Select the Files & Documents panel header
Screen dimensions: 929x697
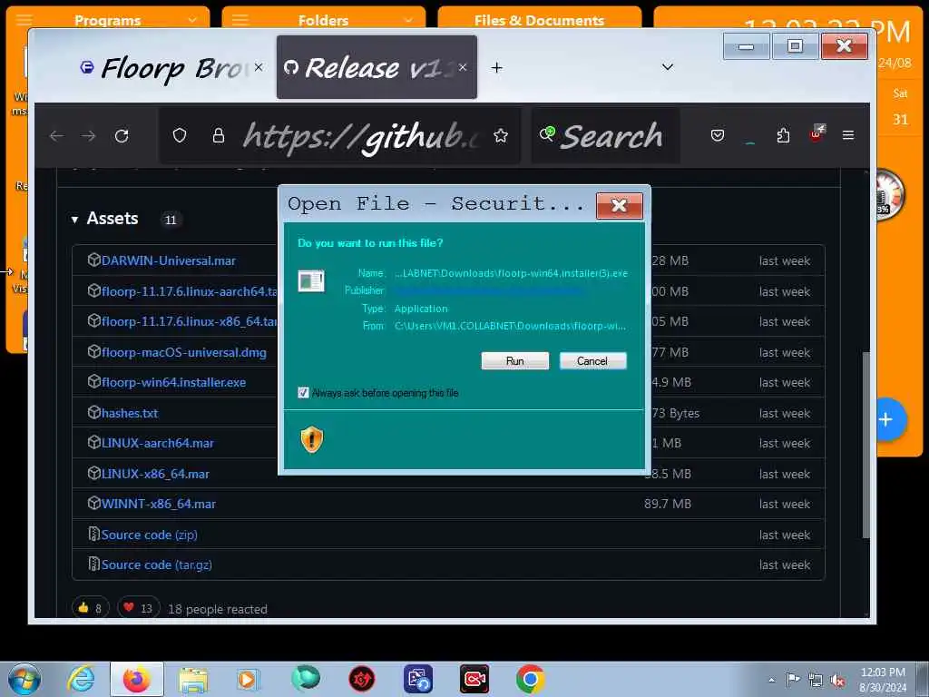pyautogui.click(x=539, y=19)
